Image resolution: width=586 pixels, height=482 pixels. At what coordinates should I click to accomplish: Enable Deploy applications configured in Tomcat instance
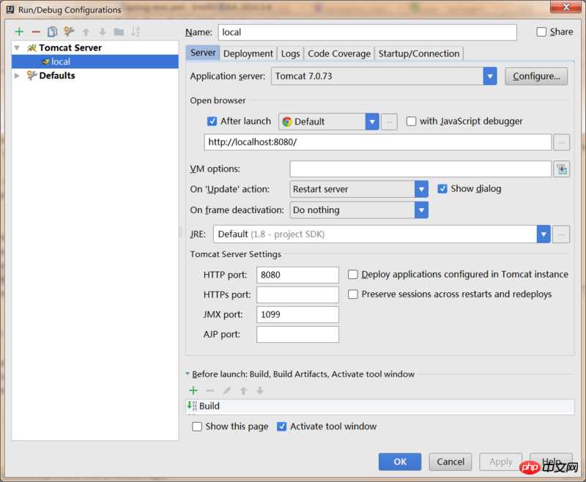point(353,275)
